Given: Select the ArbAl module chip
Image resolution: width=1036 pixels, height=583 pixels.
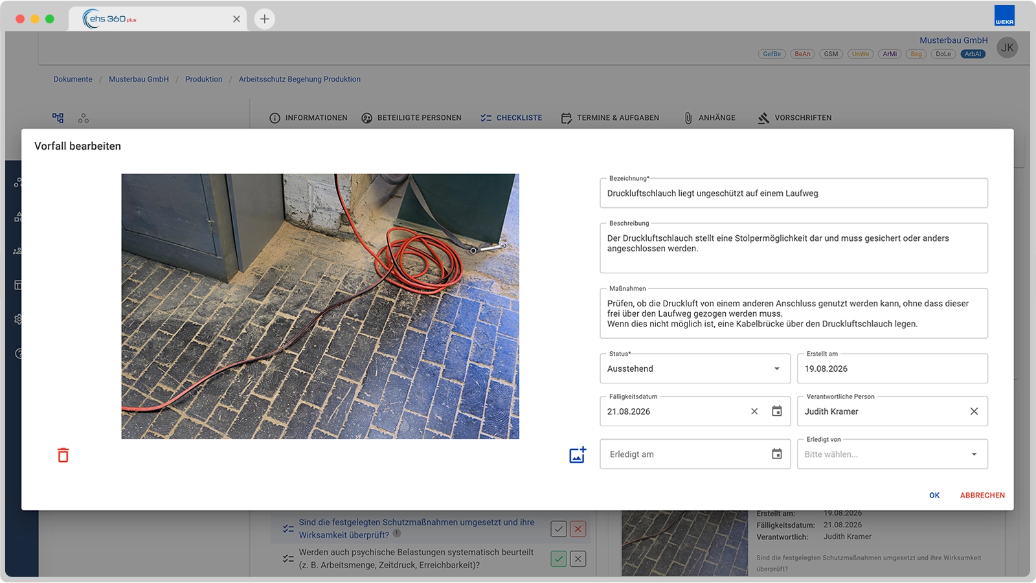Looking at the screenshot, I should tap(973, 54).
